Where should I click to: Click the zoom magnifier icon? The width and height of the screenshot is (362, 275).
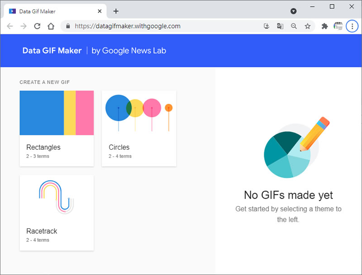click(x=294, y=26)
